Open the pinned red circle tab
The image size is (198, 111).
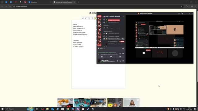16,2
